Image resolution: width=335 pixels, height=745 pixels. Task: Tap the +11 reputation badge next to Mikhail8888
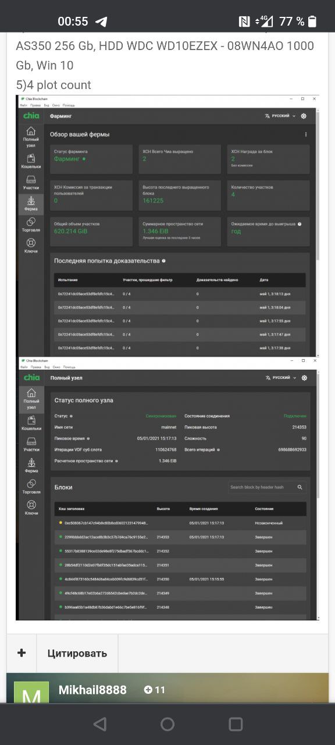154,690
